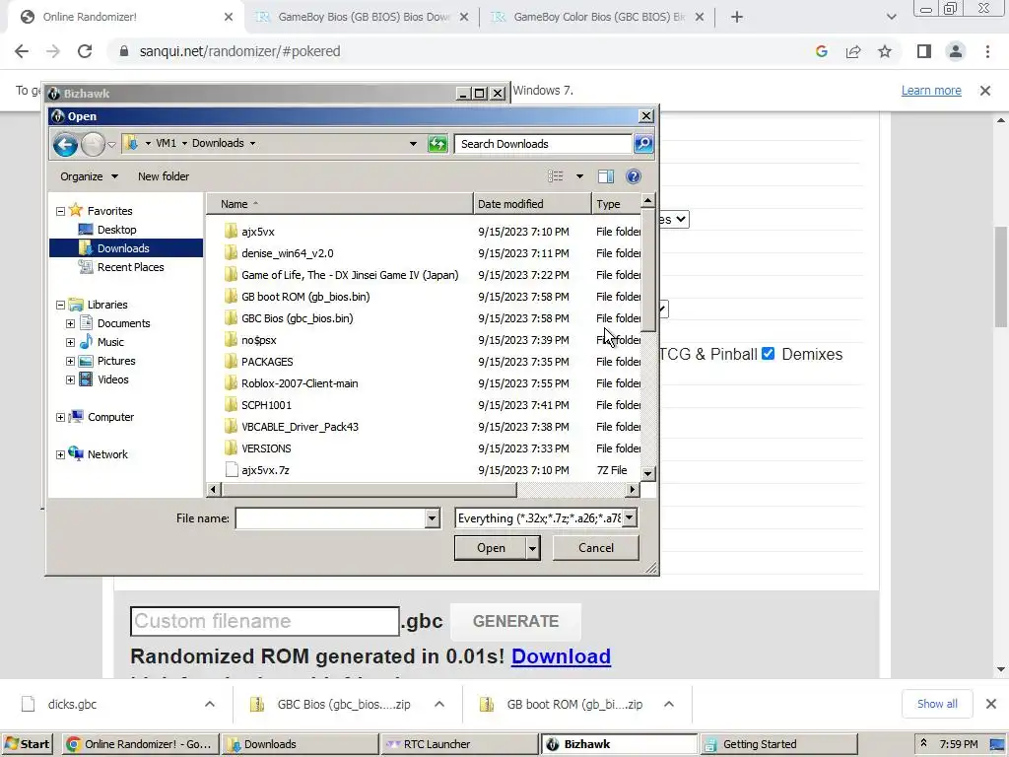The height and width of the screenshot is (757, 1009).
Task: Expand the Music library node
Action: [70, 342]
